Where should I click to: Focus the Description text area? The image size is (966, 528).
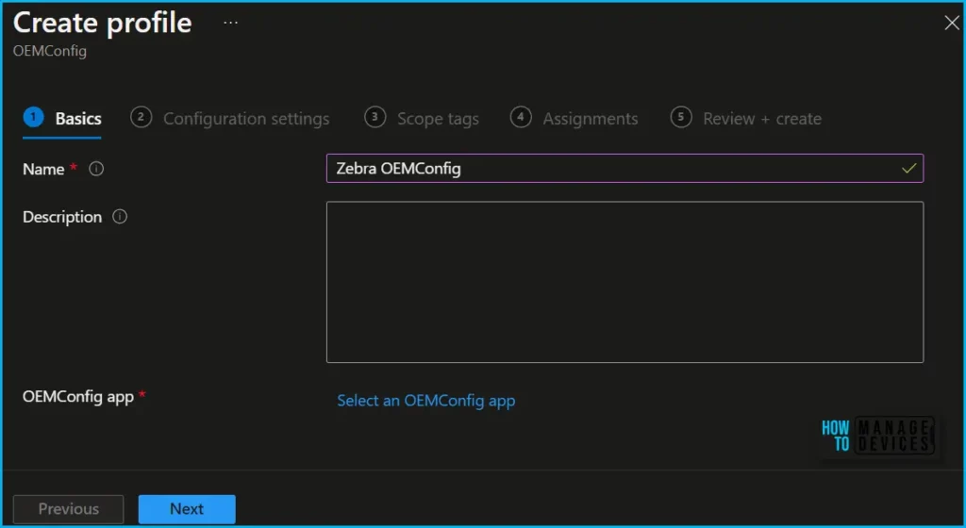point(625,282)
